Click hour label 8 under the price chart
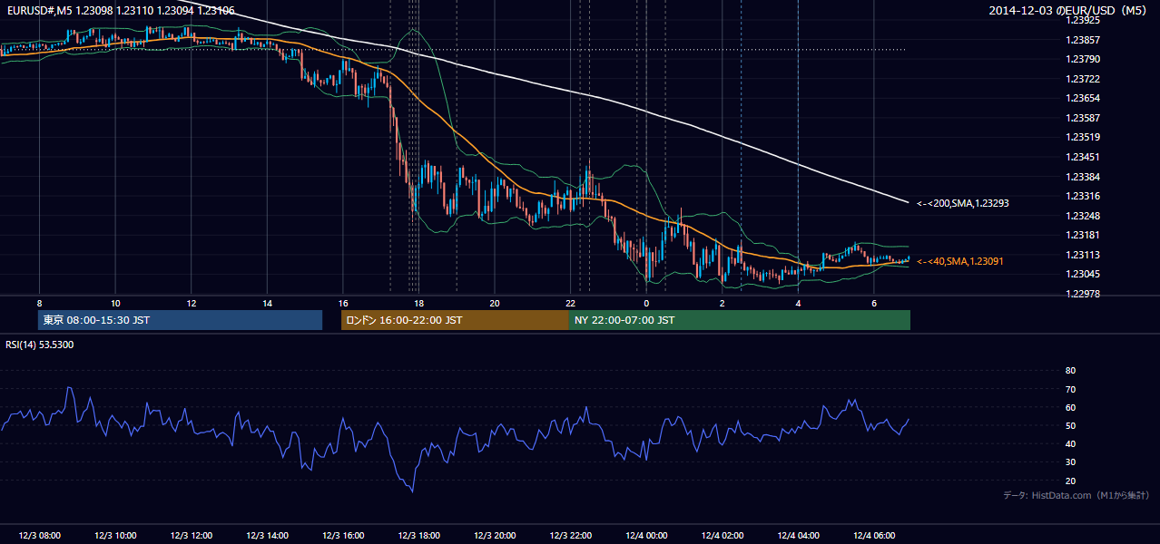The height and width of the screenshot is (544, 1160). 39,303
